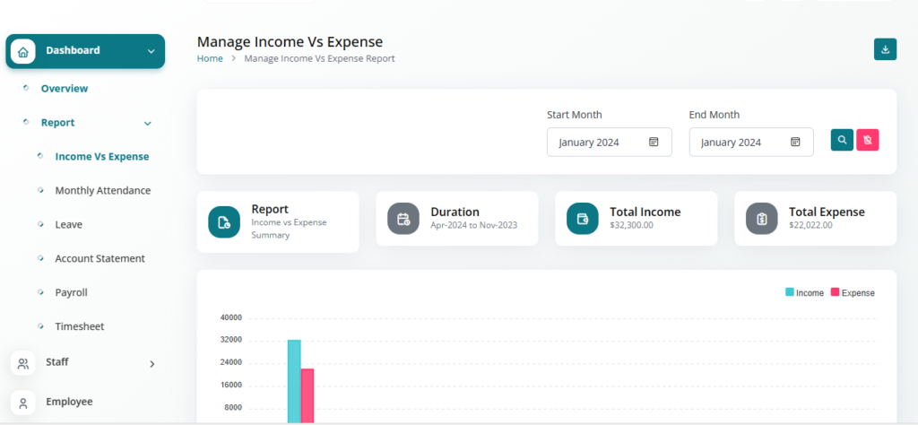
Task: Select Payroll in the sidebar
Action: (x=71, y=292)
